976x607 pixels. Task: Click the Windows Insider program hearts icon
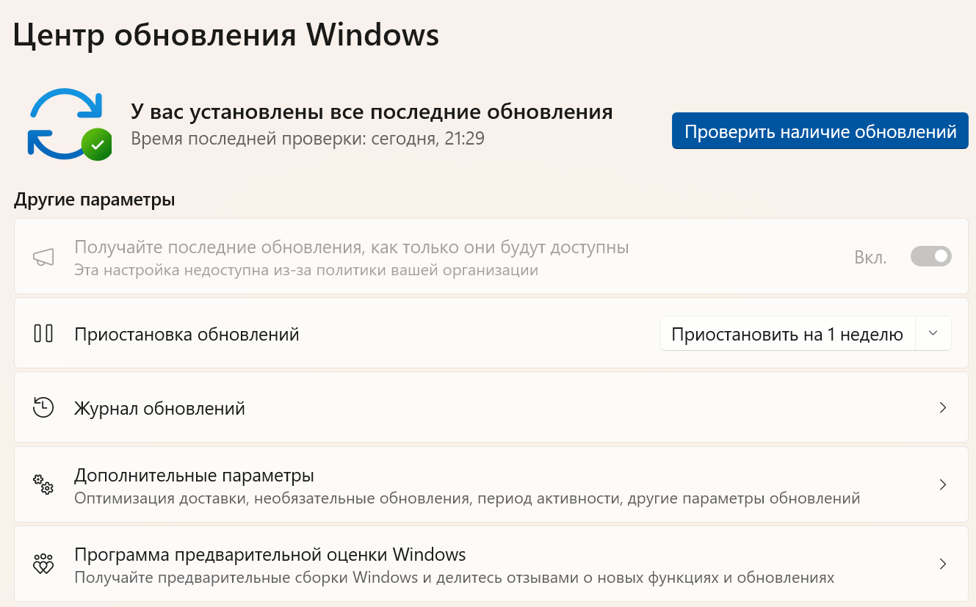[x=44, y=564]
